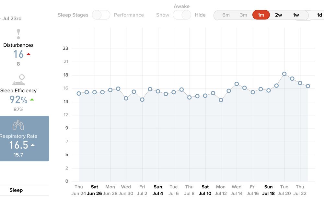The image size is (324, 200).
Task: Select the 3m range option
Action: point(243,15)
